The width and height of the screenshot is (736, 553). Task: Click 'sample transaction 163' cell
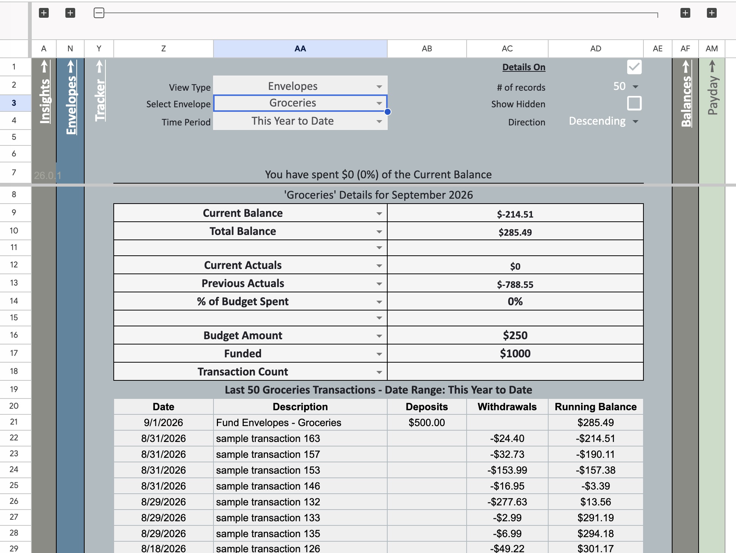tap(300, 439)
